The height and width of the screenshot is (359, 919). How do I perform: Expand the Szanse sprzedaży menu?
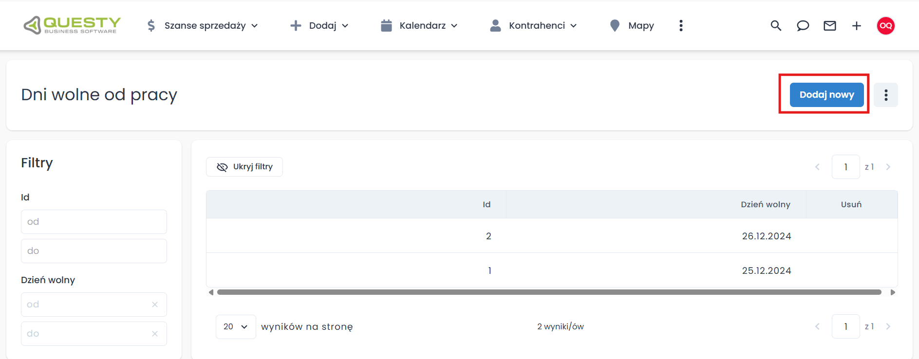point(203,26)
